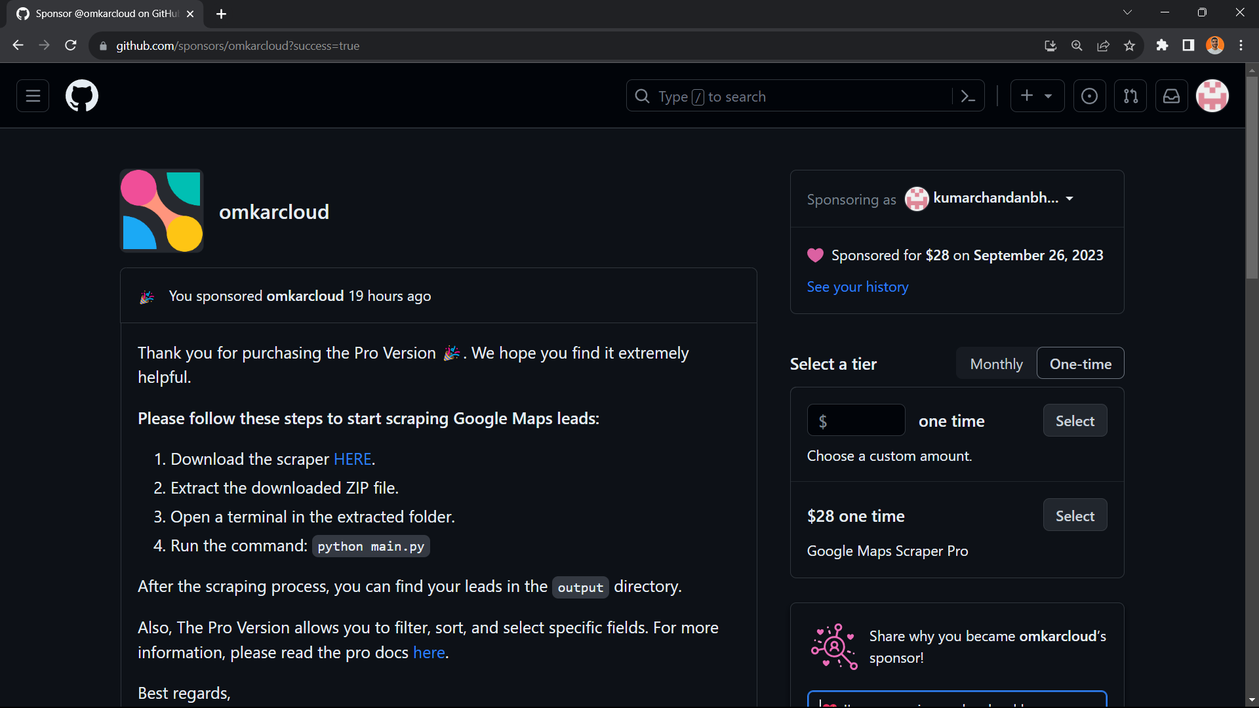Open the Pull requests icon in header
The width and height of the screenshot is (1259, 708).
pos(1130,96)
